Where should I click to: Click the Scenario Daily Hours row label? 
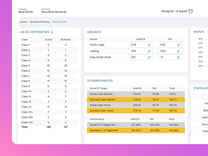[102, 111]
